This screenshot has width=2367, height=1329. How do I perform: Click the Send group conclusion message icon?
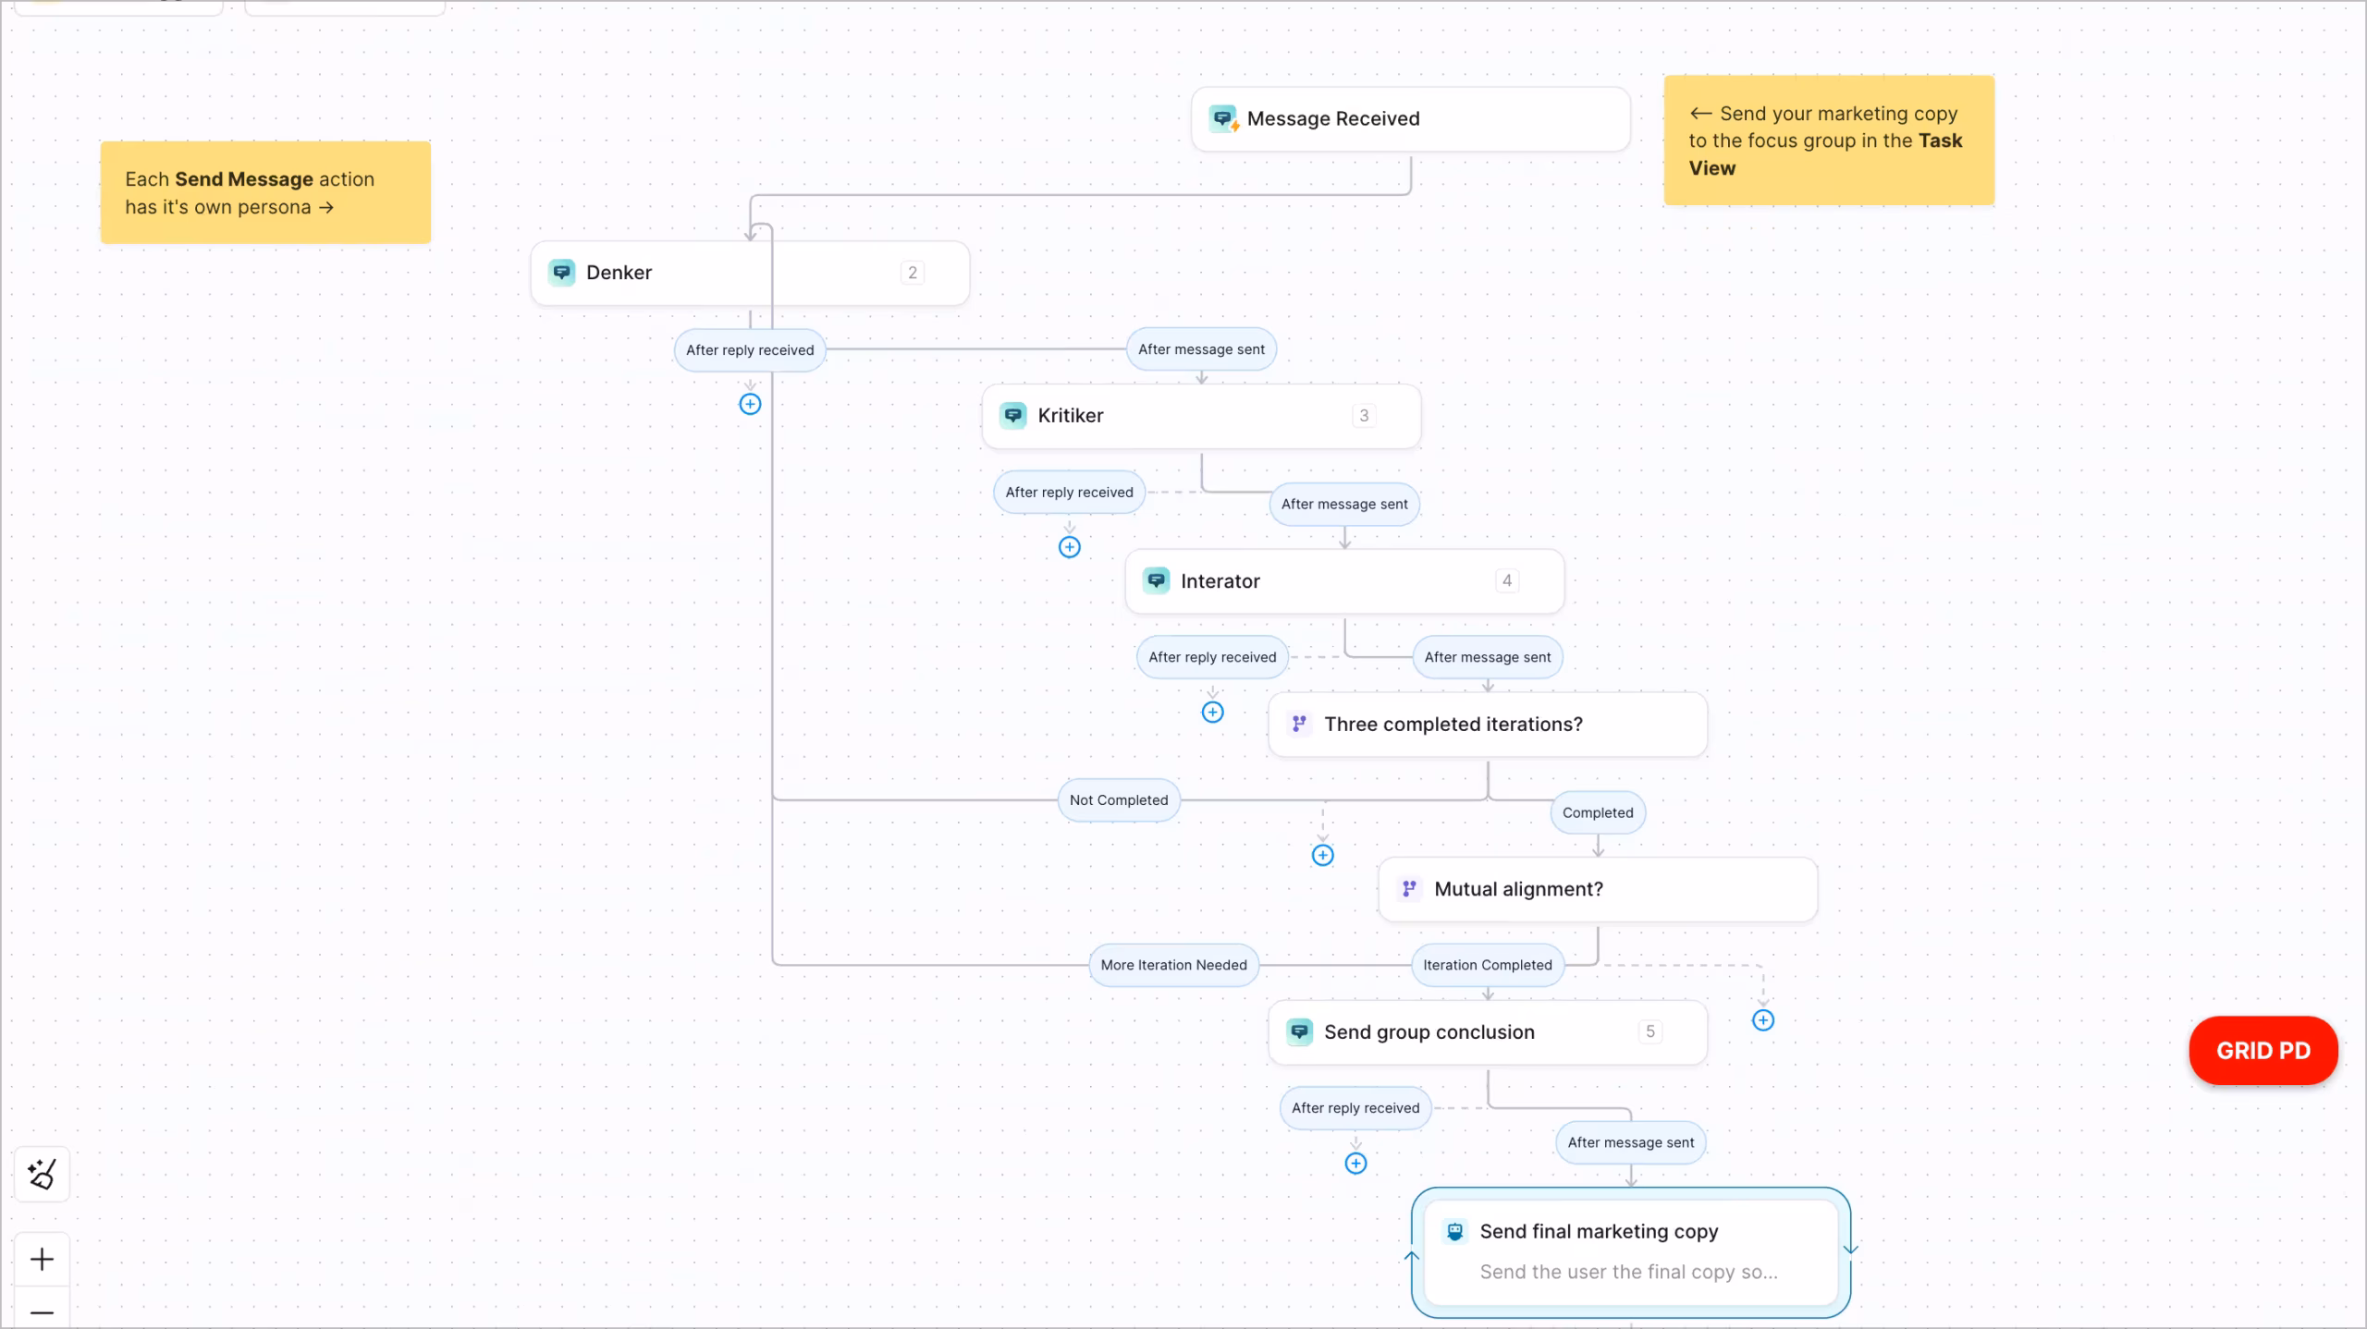point(1299,1031)
